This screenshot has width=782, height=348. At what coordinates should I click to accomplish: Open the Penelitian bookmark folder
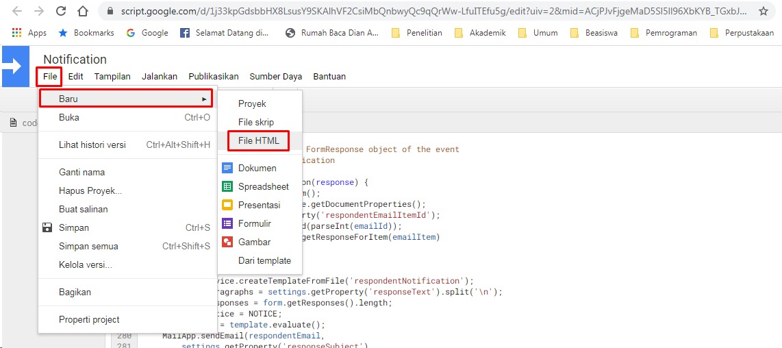click(x=416, y=32)
